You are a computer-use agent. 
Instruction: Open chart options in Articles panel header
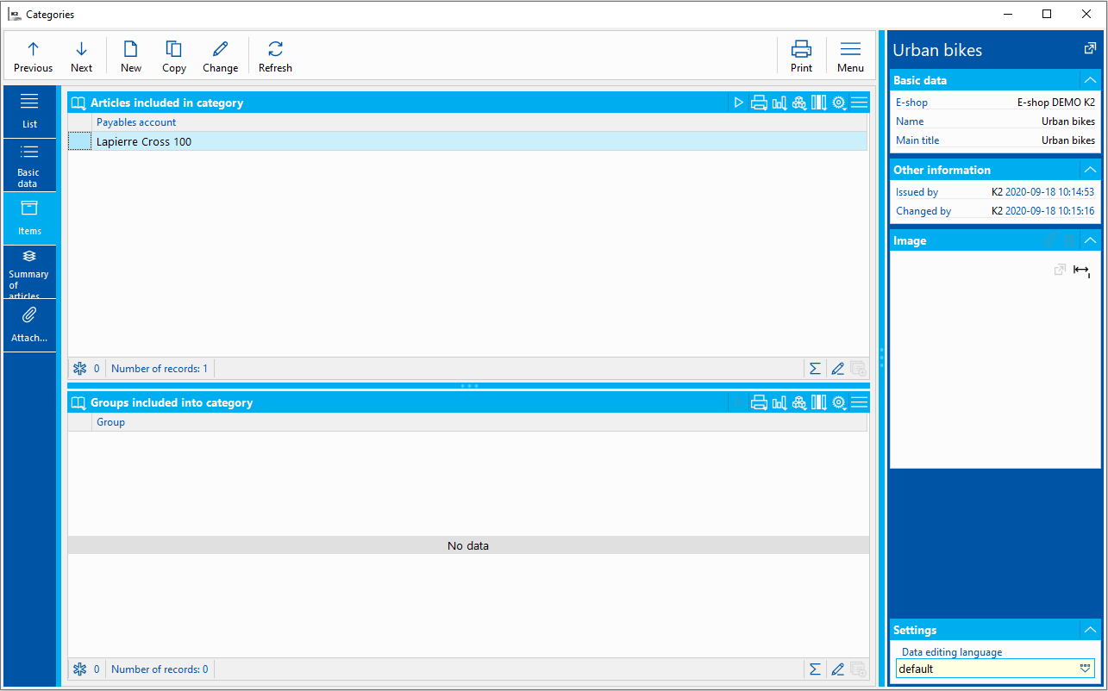pos(779,103)
